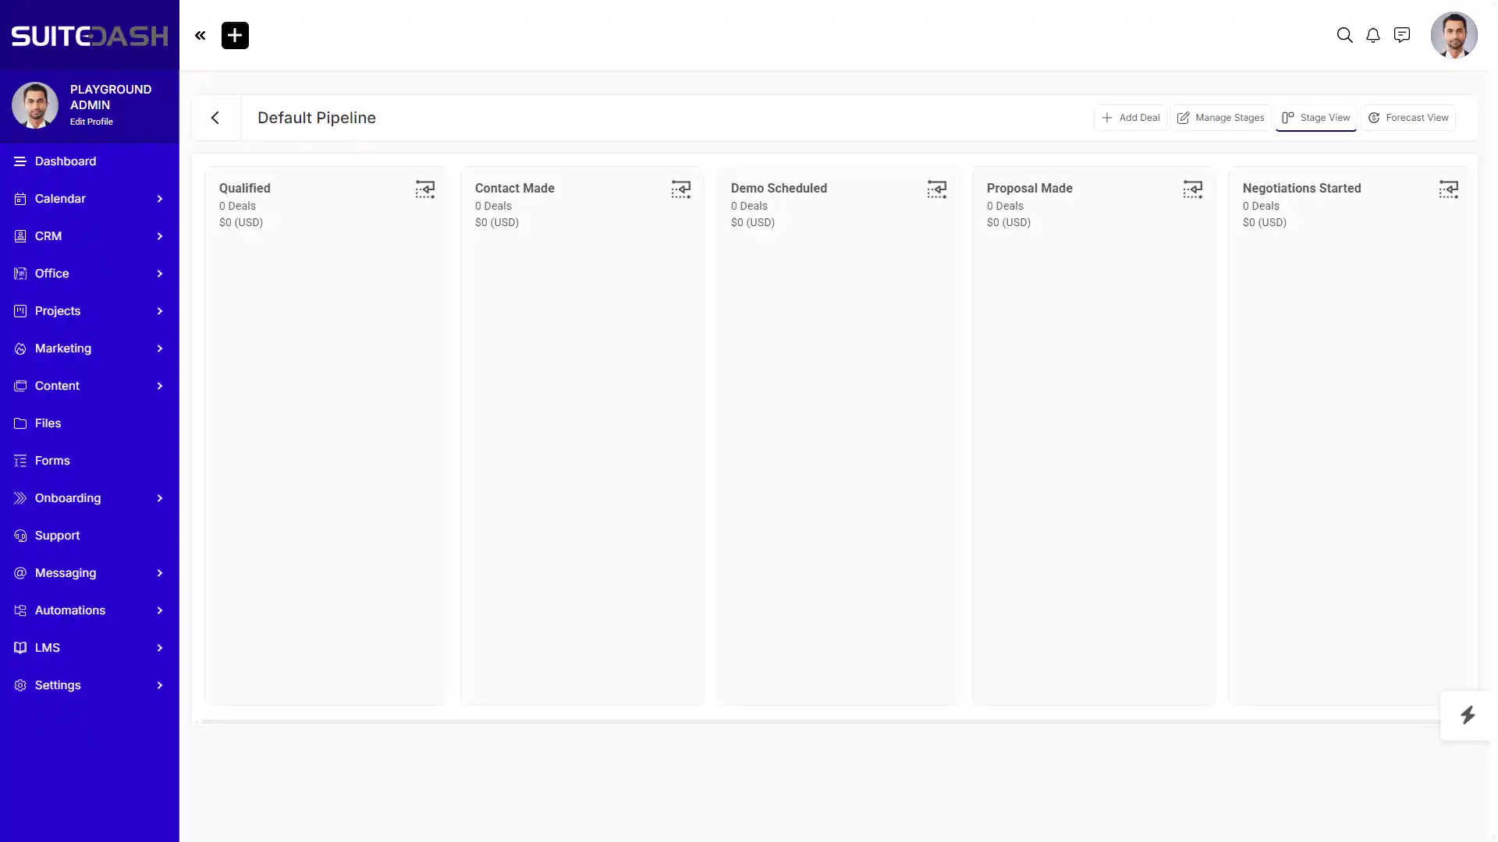The width and height of the screenshot is (1498, 842).
Task: Click the lightning bolt quick-actions icon
Action: (x=1468, y=716)
